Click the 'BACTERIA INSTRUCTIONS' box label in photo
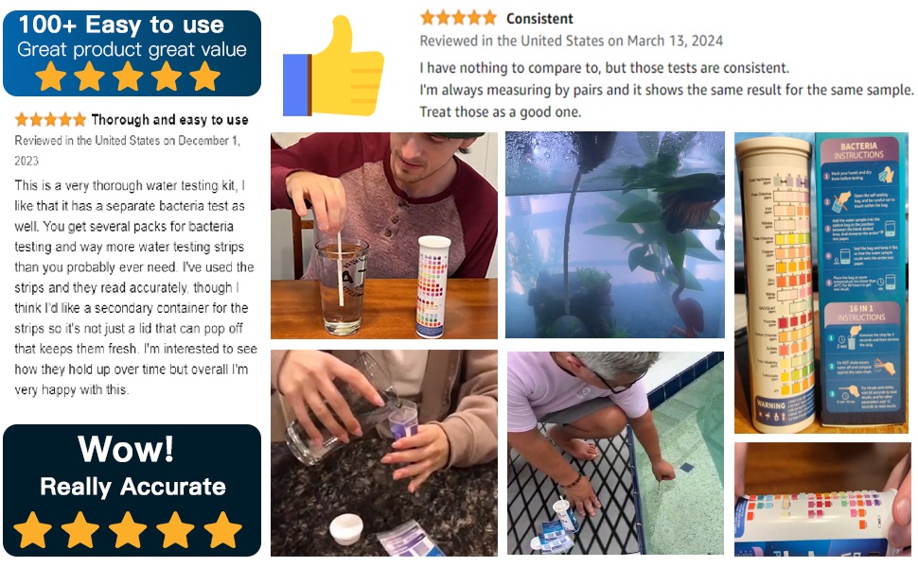918x567 pixels. [x=858, y=151]
